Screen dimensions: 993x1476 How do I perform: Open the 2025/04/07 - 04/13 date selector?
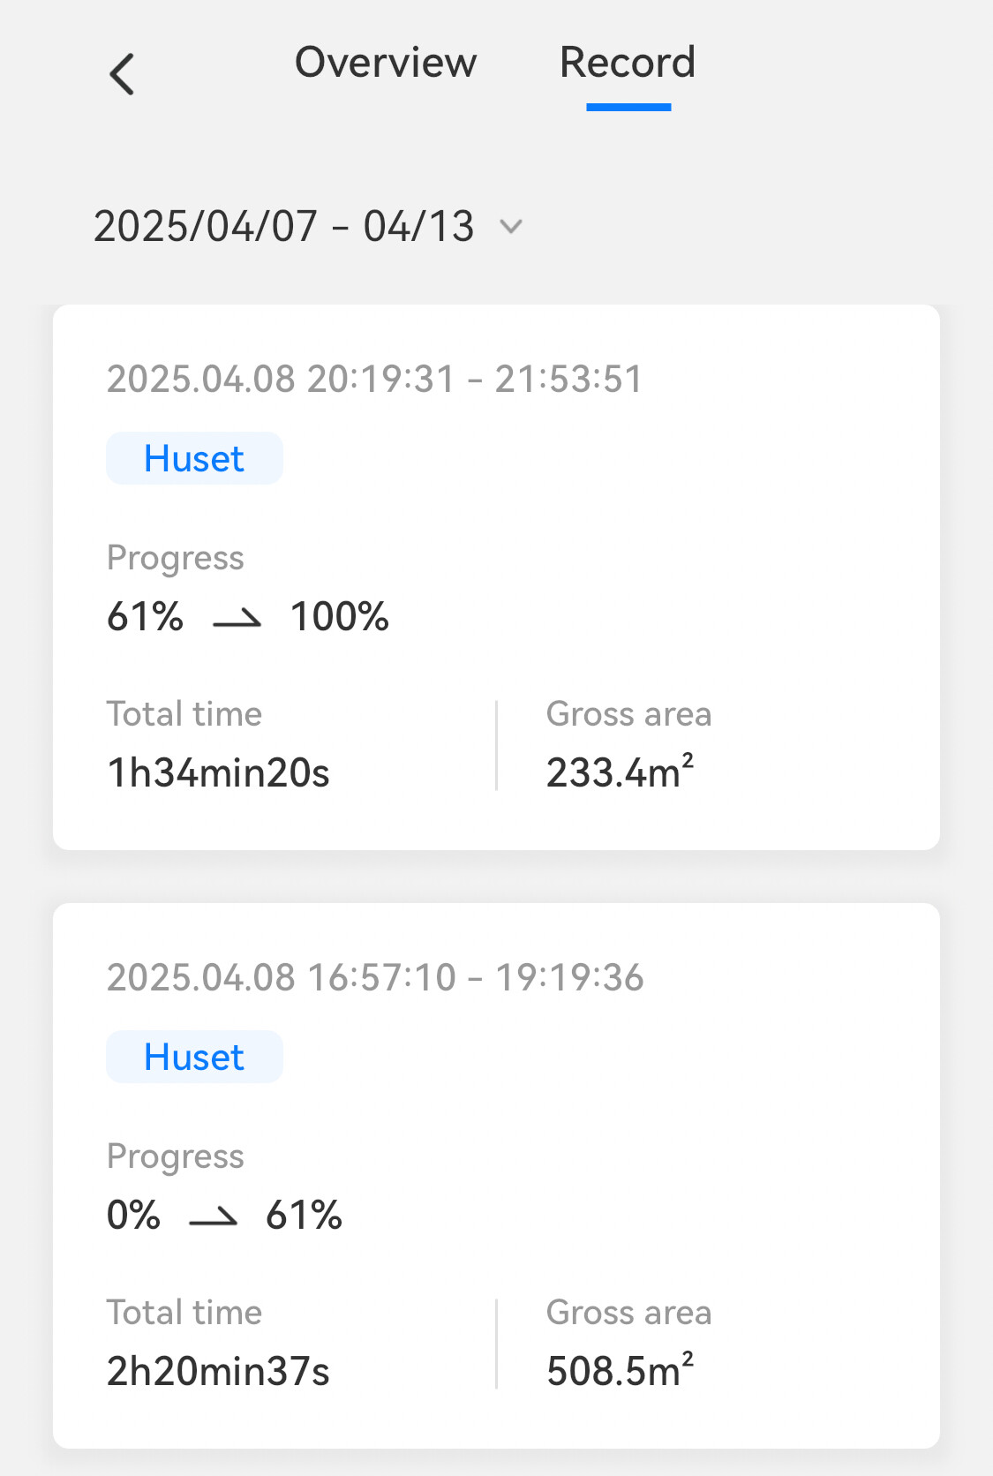pyautogui.click(x=284, y=227)
